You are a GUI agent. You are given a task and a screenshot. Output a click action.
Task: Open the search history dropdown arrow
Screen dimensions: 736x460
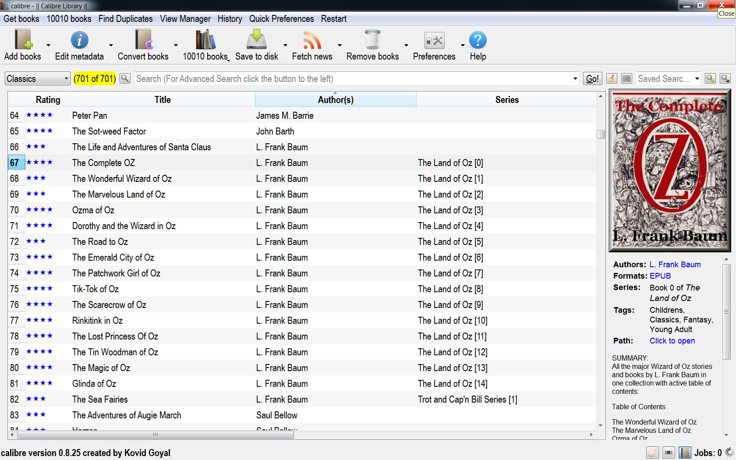575,78
